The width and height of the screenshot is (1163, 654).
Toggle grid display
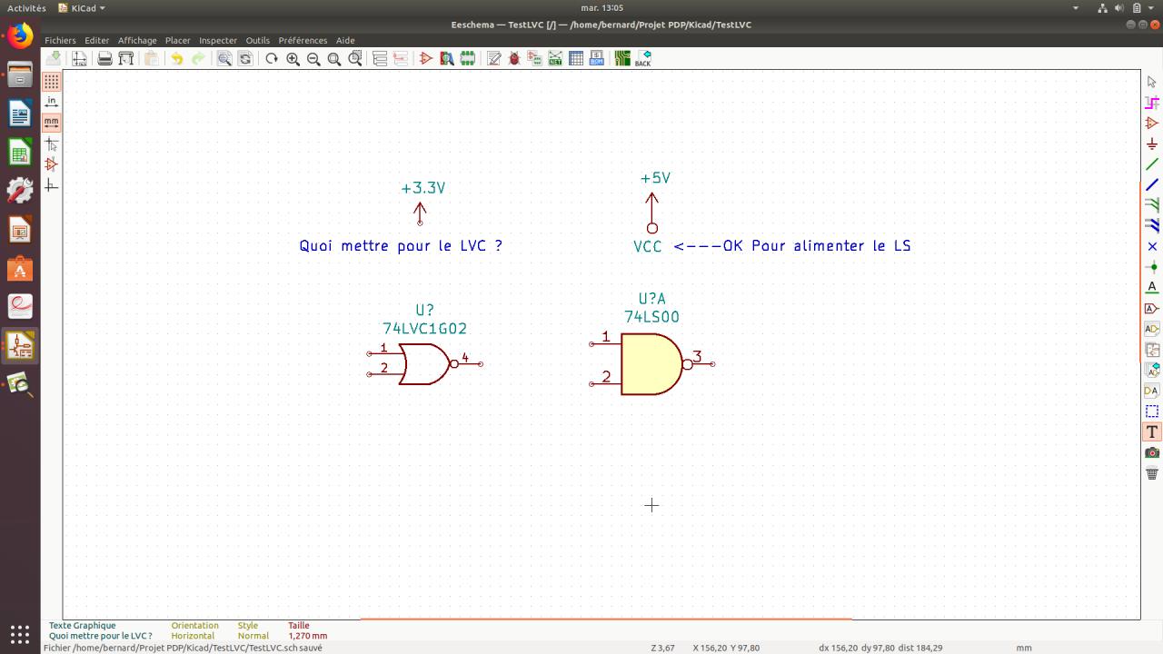tap(52, 82)
